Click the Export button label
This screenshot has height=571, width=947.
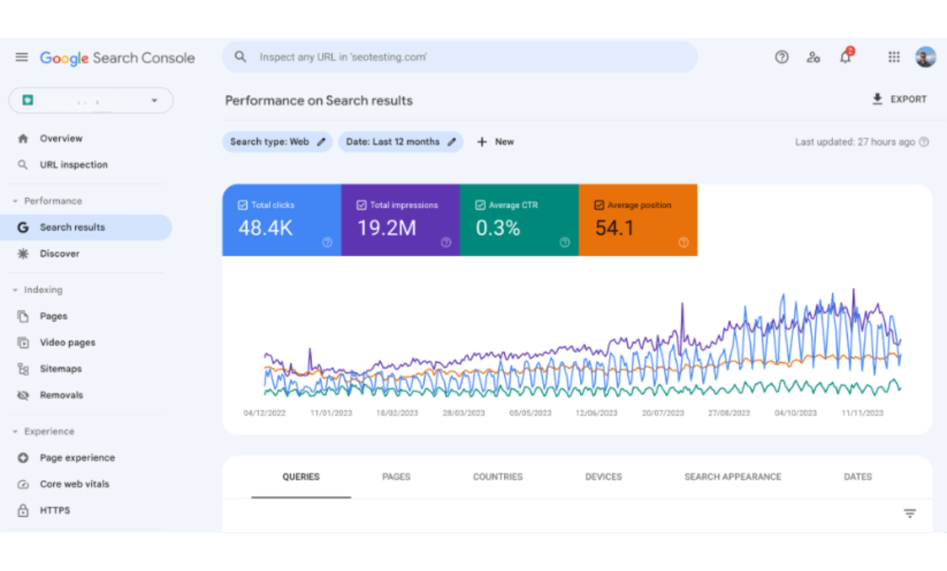pyautogui.click(x=909, y=99)
